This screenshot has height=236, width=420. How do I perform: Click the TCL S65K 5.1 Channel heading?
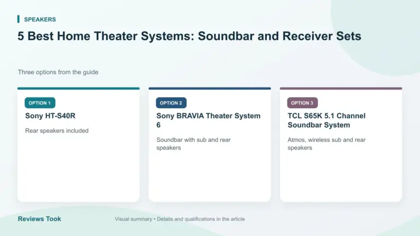click(x=326, y=120)
